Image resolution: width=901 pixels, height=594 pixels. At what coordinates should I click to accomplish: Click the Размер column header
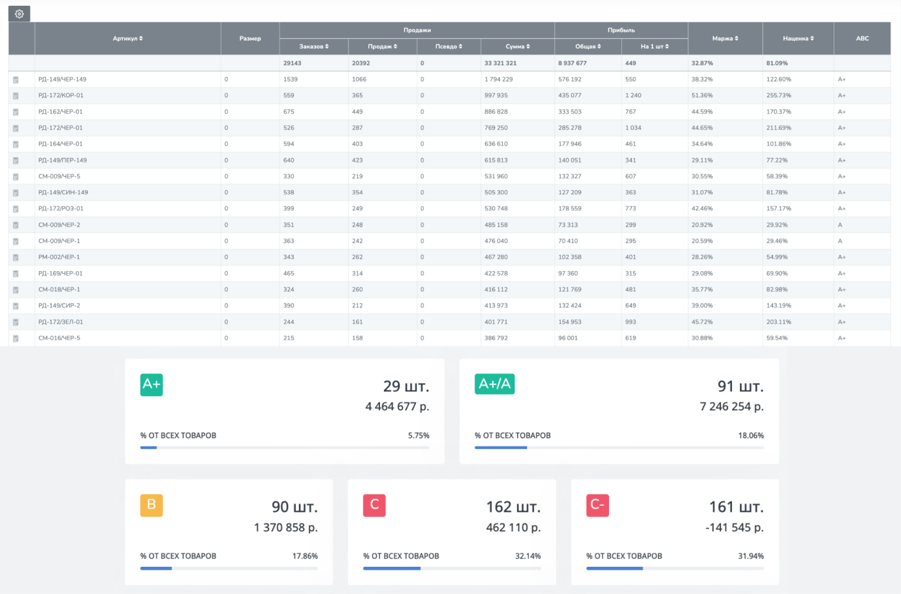click(250, 39)
